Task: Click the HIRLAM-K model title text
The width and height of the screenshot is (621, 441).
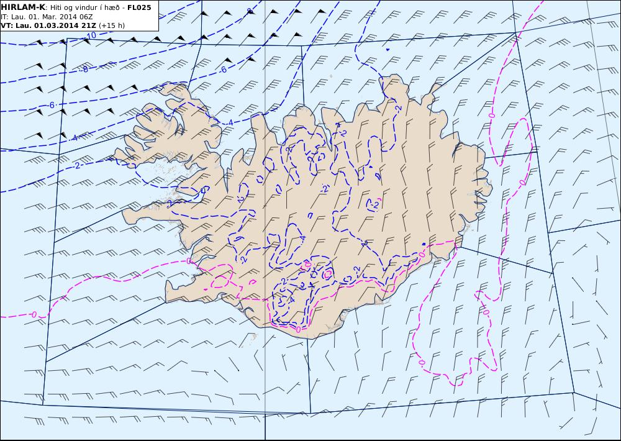Action: coord(23,7)
